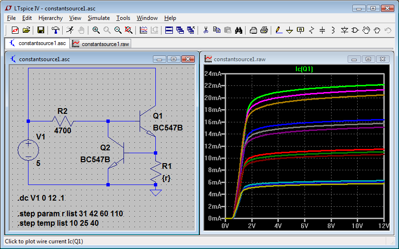This screenshot has width=399, height=249.
Task: Click the ground symbol in the schematic
Action: point(156,193)
